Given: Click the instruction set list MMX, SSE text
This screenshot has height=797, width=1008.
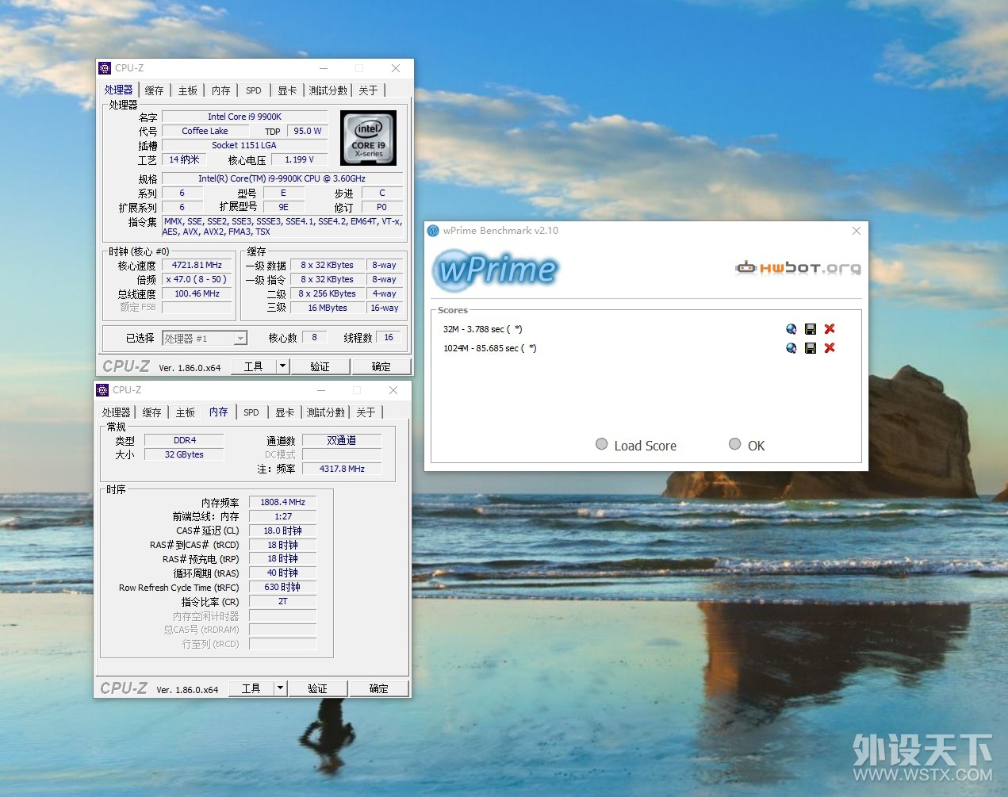Looking at the screenshot, I should (283, 227).
